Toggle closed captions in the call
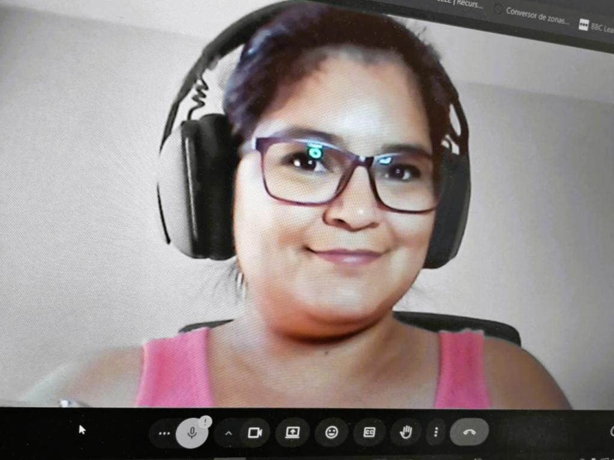The height and width of the screenshot is (460, 614). click(369, 432)
